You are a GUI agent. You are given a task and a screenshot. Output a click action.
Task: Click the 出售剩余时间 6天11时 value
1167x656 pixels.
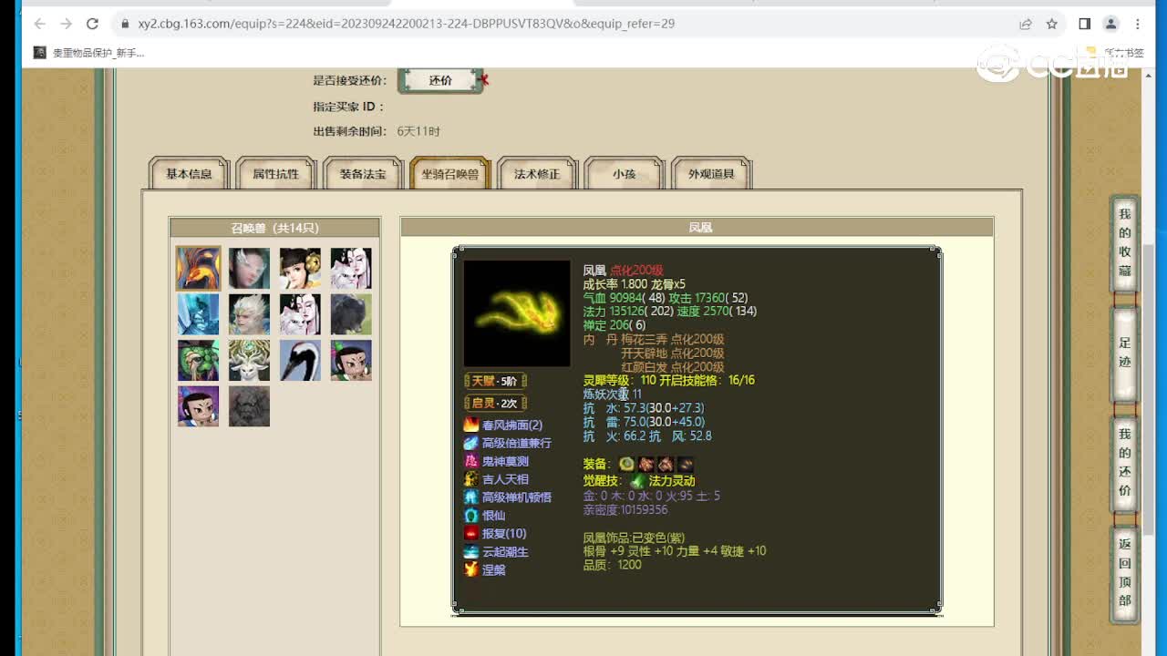click(418, 131)
